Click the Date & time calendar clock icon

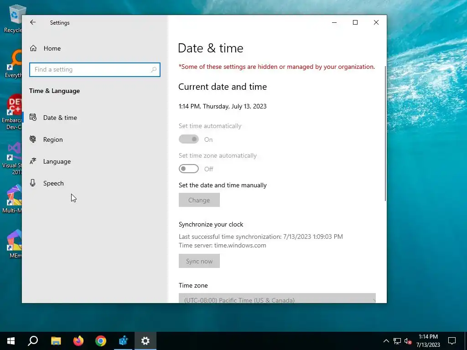(x=33, y=117)
